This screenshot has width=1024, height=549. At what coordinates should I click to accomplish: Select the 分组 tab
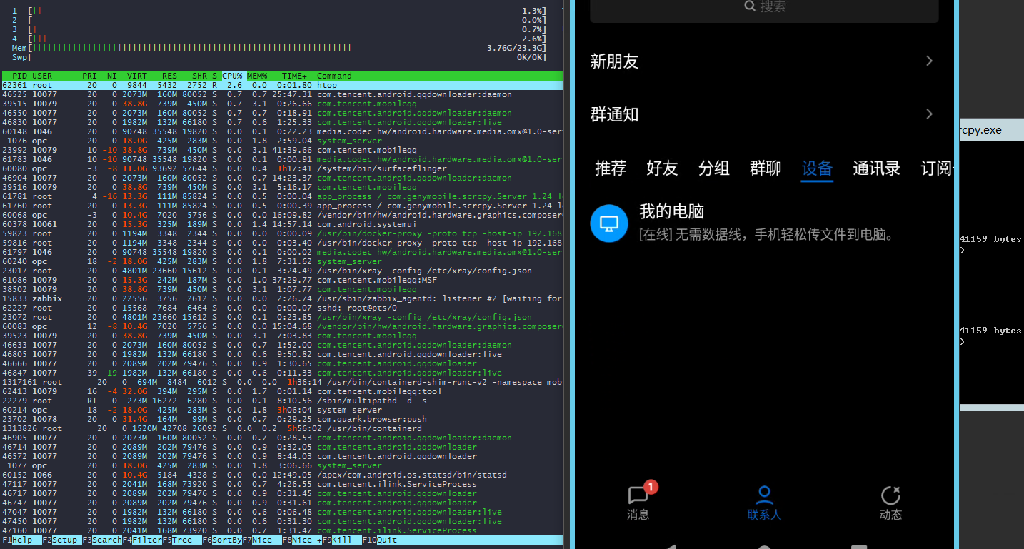[x=714, y=168]
